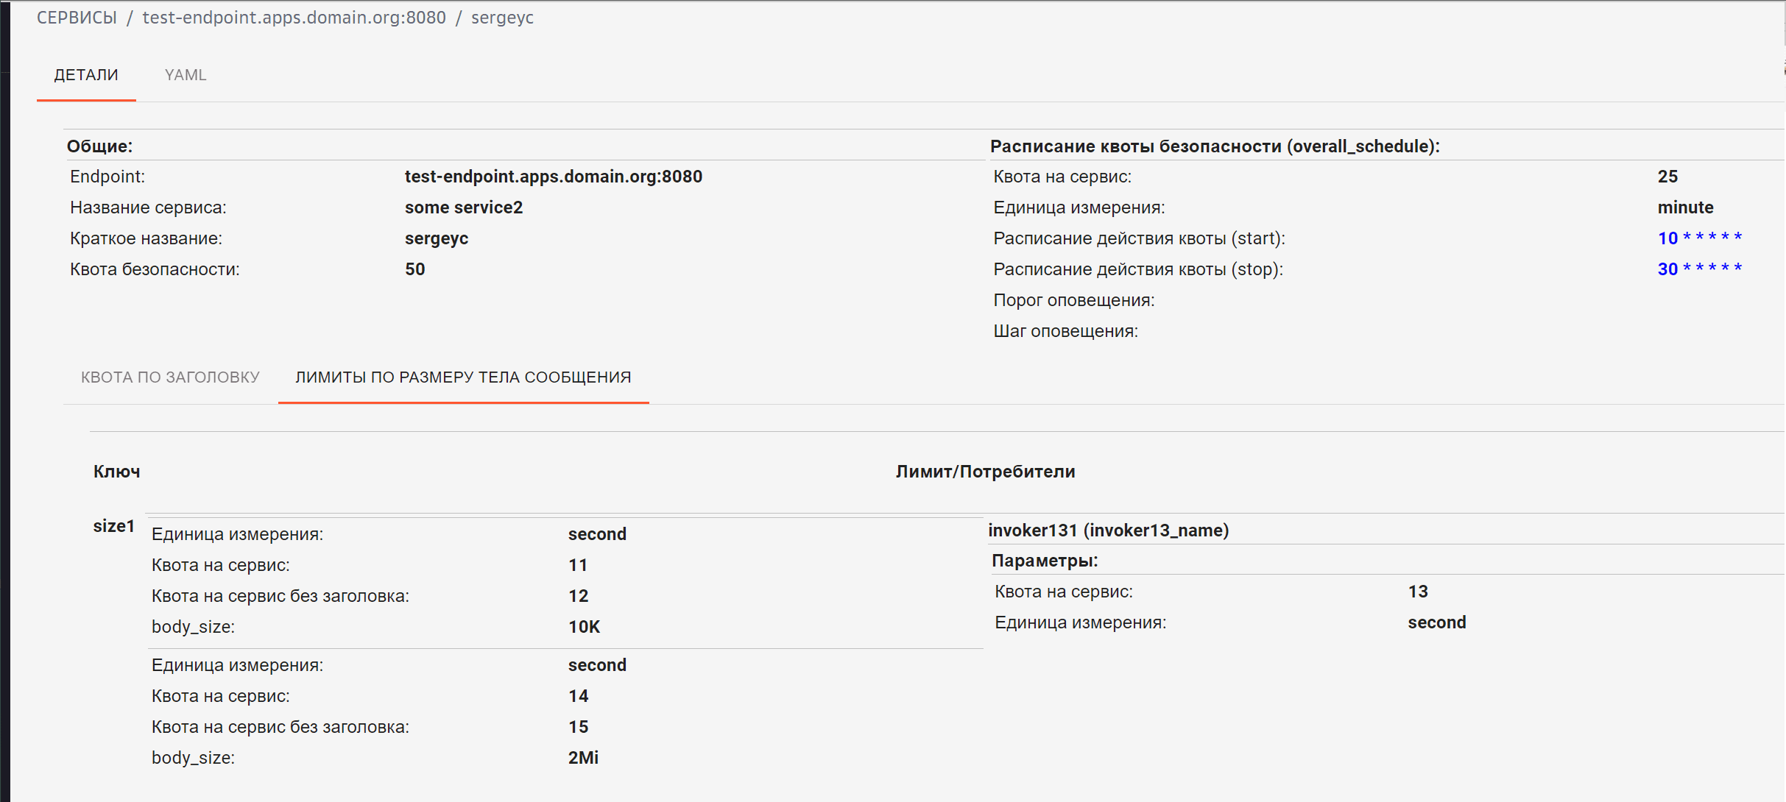The height and width of the screenshot is (802, 1786).
Task: Click sergeyc in the breadcrumb trail
Action: (x=502, y=18)
